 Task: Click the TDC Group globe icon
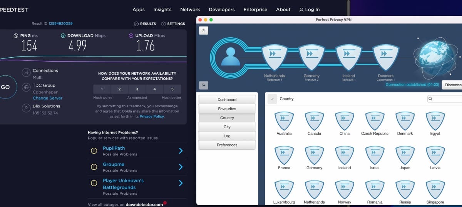pyautogui.click(x=26, y=87)
